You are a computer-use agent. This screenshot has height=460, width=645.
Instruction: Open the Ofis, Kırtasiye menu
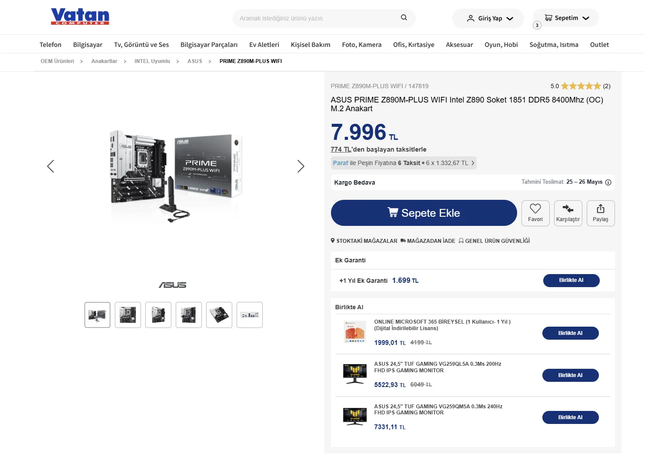point(414,45)
